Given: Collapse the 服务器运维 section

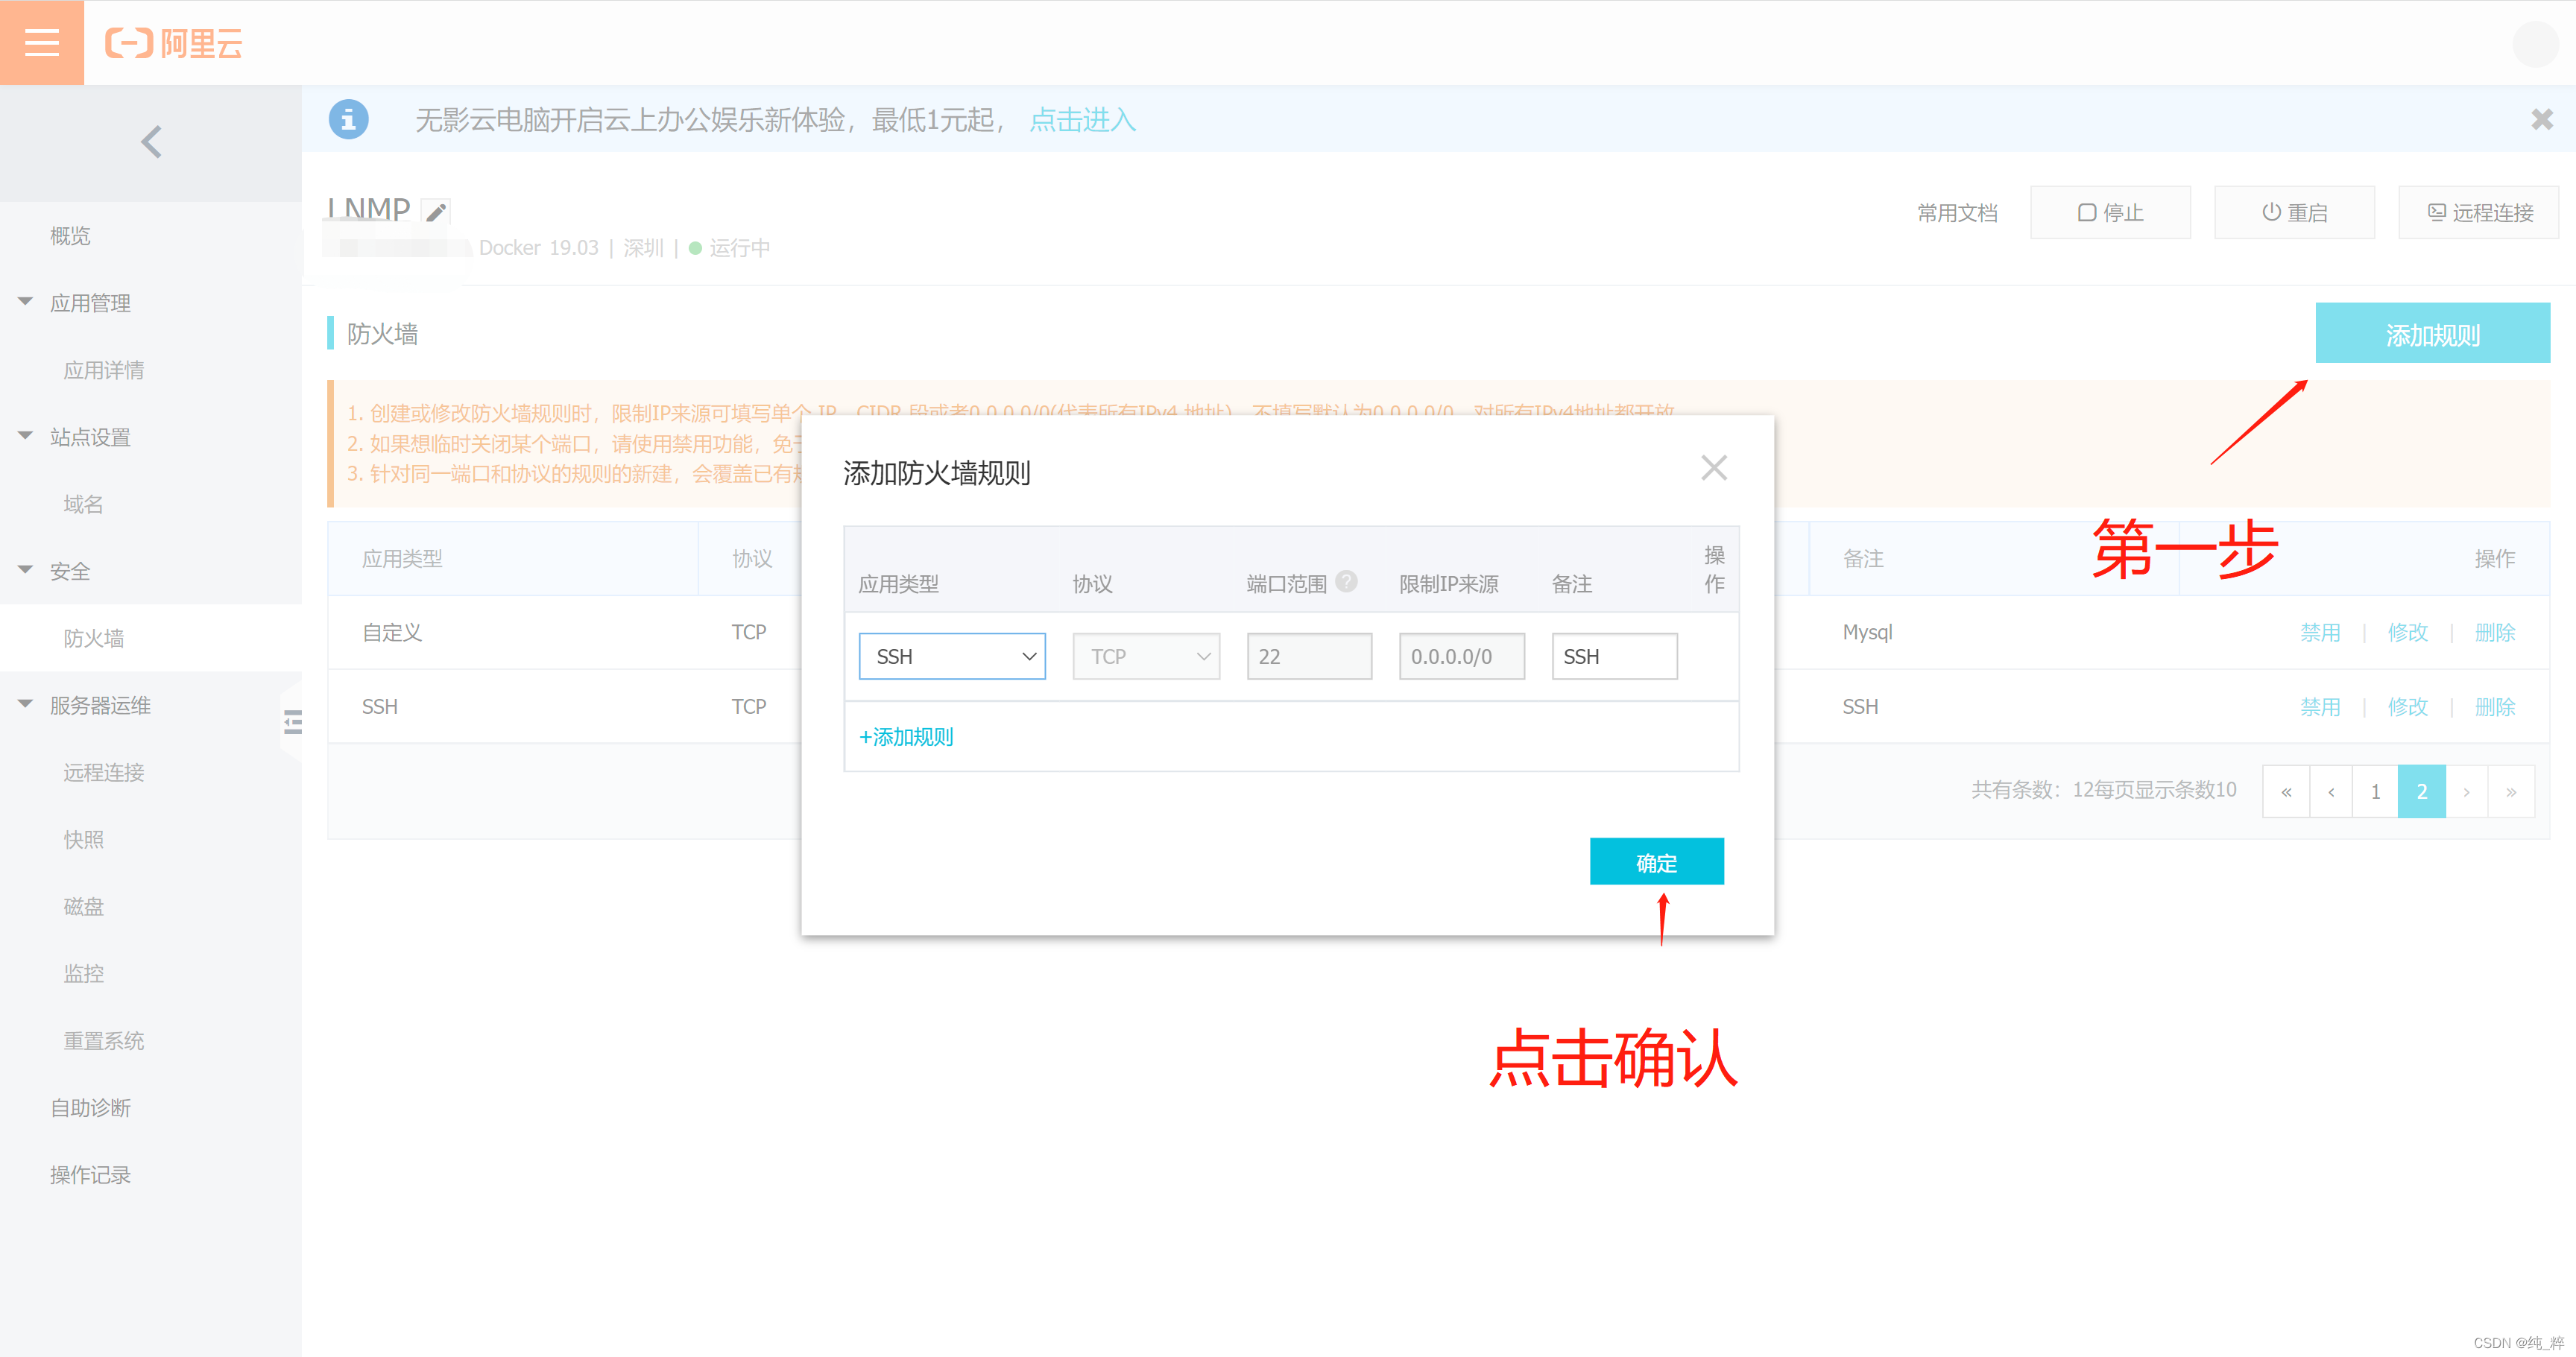Looking at the screenshot, I should point(100,705).
